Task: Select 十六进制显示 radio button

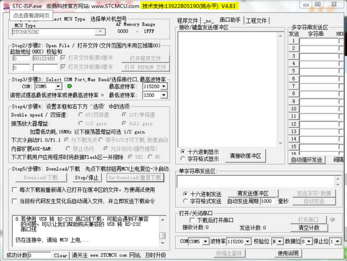Action: [x=182, y=152]
